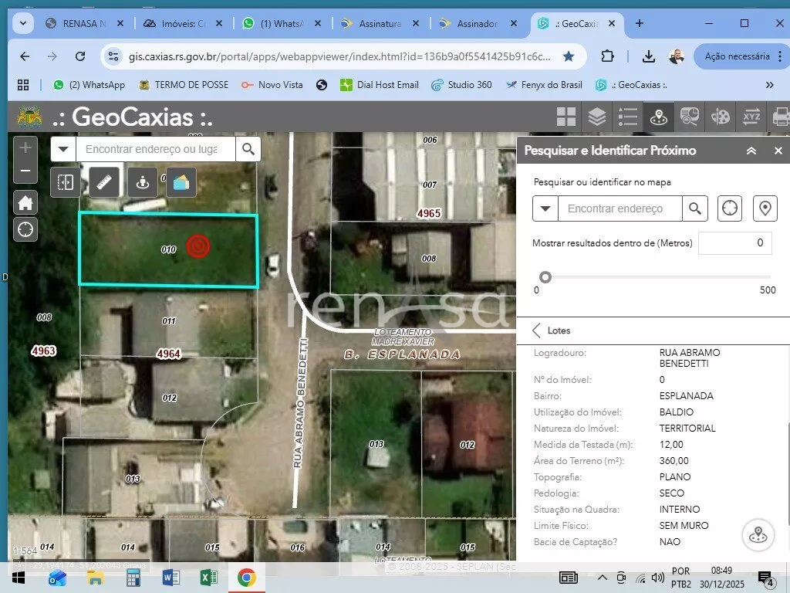Open the print widget icon
This screenshot has width=790, height=593.
click(x=781, y=117)
